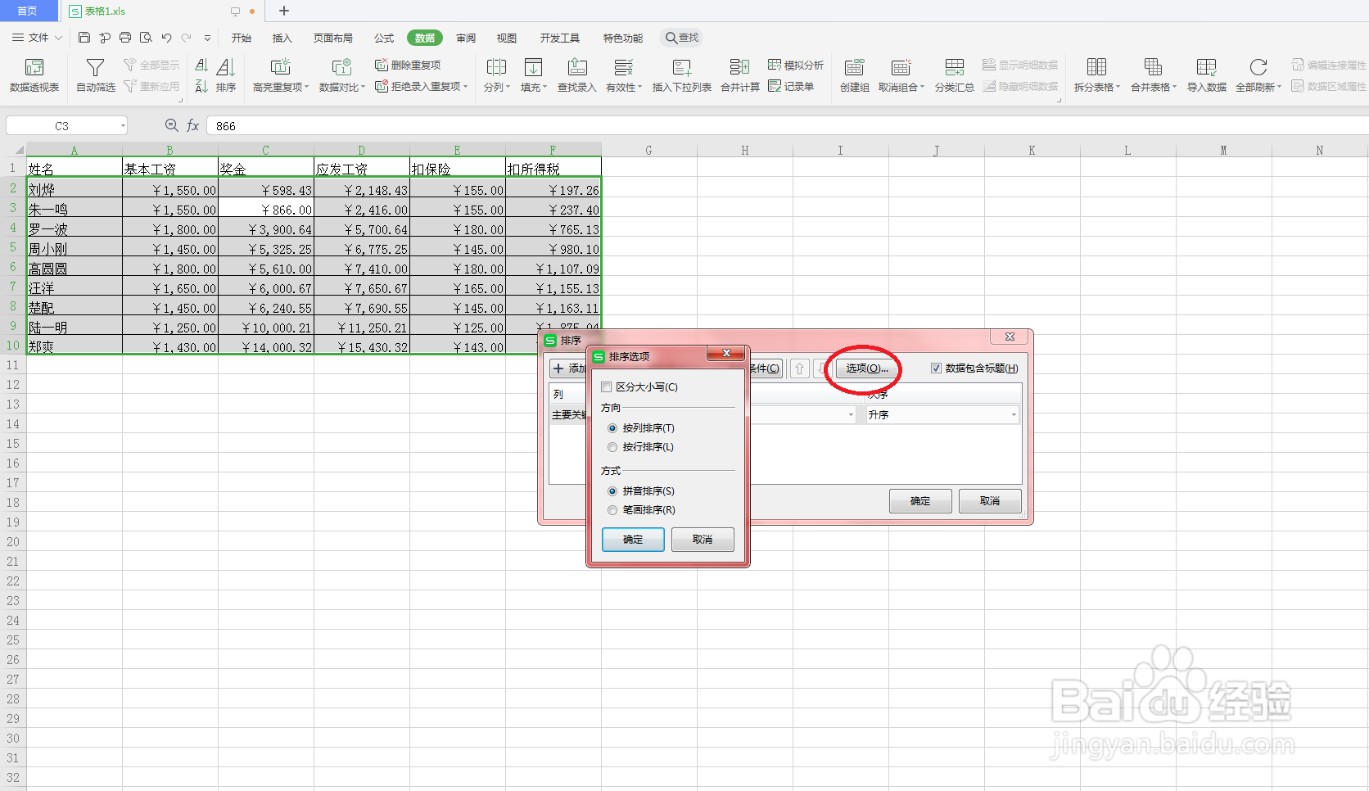Open Text to Columns (分列)

coord(496,75)
